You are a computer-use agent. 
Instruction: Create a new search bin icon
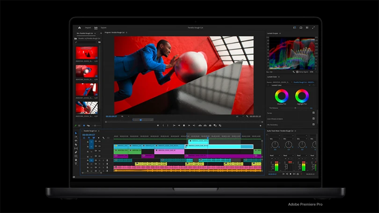click(x=99, y=42)
